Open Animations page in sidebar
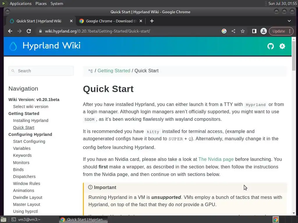This screenshot has width=298, height=223. pos(24,190)
